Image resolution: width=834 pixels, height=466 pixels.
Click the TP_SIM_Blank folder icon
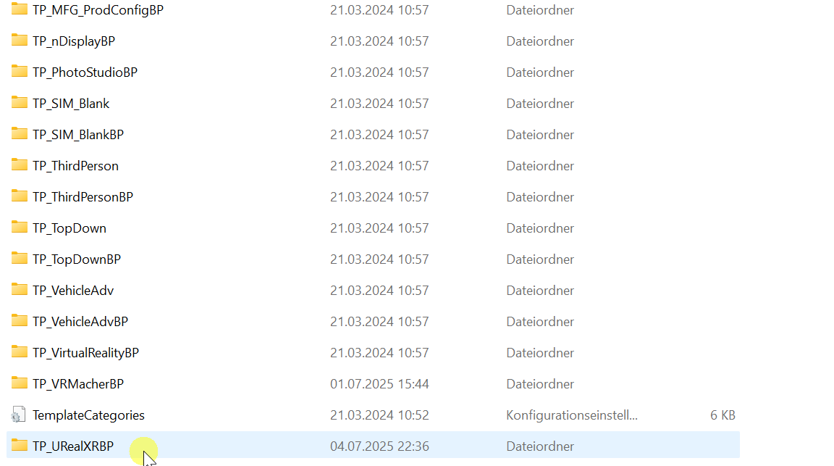click(19, 102)
